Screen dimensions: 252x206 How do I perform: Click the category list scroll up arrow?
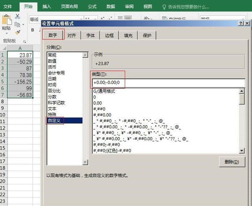click(85, 55)
